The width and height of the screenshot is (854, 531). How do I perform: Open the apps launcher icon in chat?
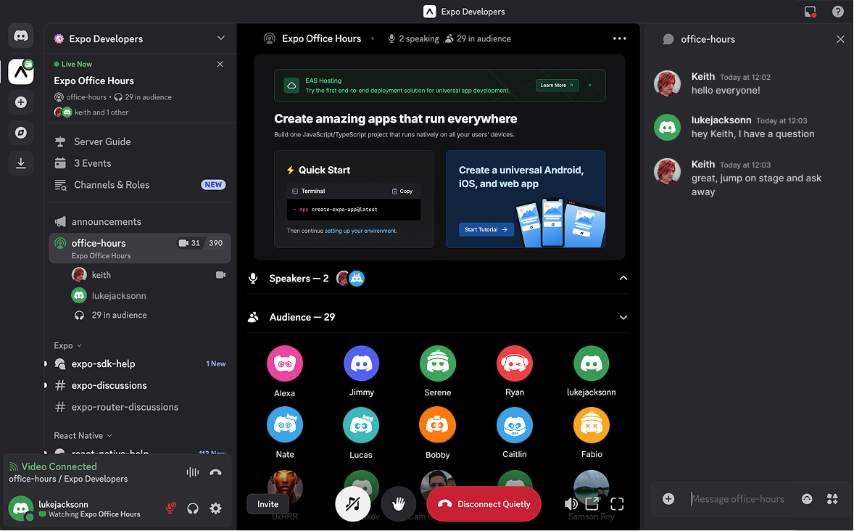pos(832,499)
